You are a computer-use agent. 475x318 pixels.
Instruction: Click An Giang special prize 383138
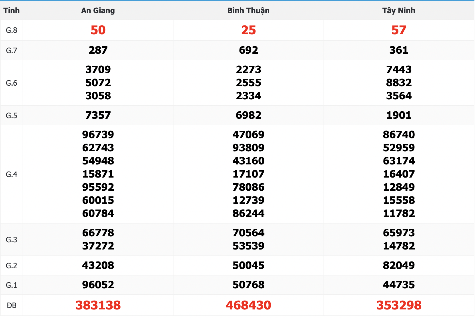(x=98, y=305)
